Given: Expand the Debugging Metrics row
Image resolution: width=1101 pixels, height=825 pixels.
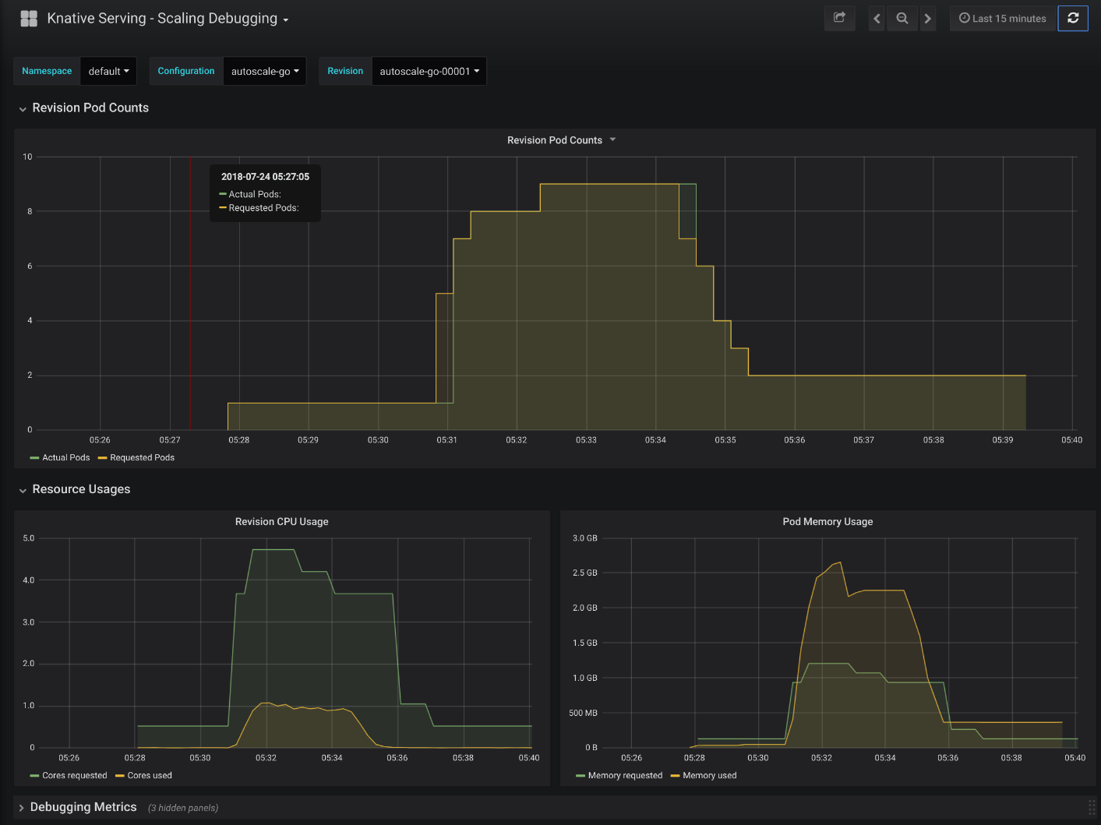Looking at the screenshot, I should (x=83, y=808).
